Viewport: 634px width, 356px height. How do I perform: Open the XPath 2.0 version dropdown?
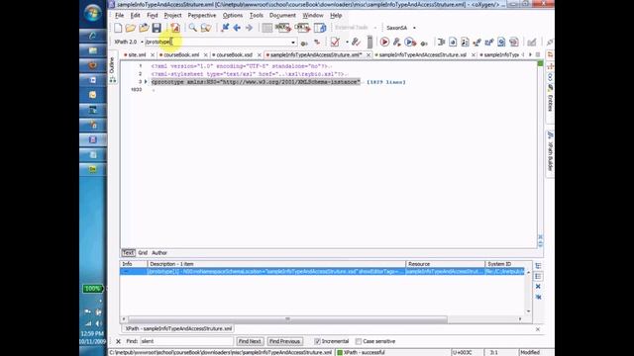[x=142, y=42]
